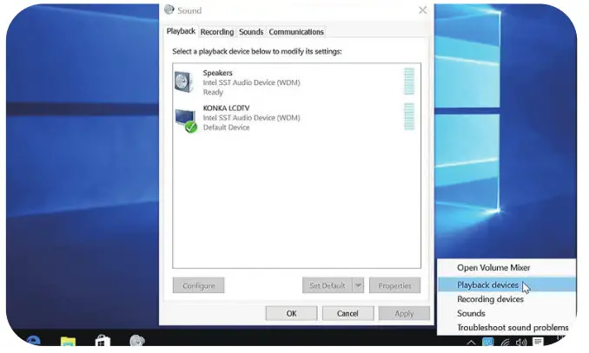The height and width of the screenshot is (353, 589).
Task: Close the Sound dialog window
Action: point(422,10)
